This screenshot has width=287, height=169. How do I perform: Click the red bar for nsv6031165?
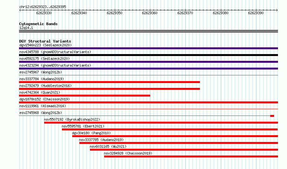tap(184, 150)
